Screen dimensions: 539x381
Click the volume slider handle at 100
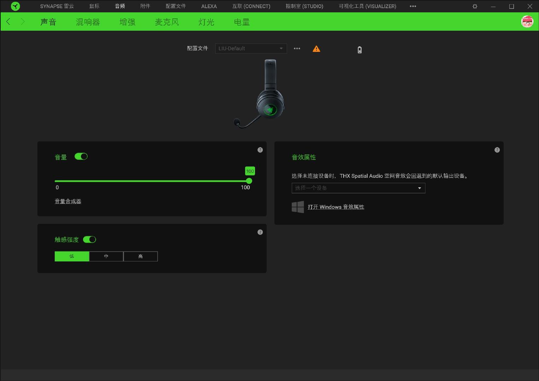click(x=249, y=181)
